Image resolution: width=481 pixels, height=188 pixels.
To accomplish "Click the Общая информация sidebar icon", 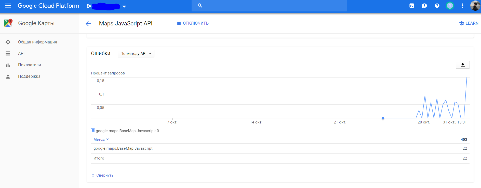I will pos(8,42).
